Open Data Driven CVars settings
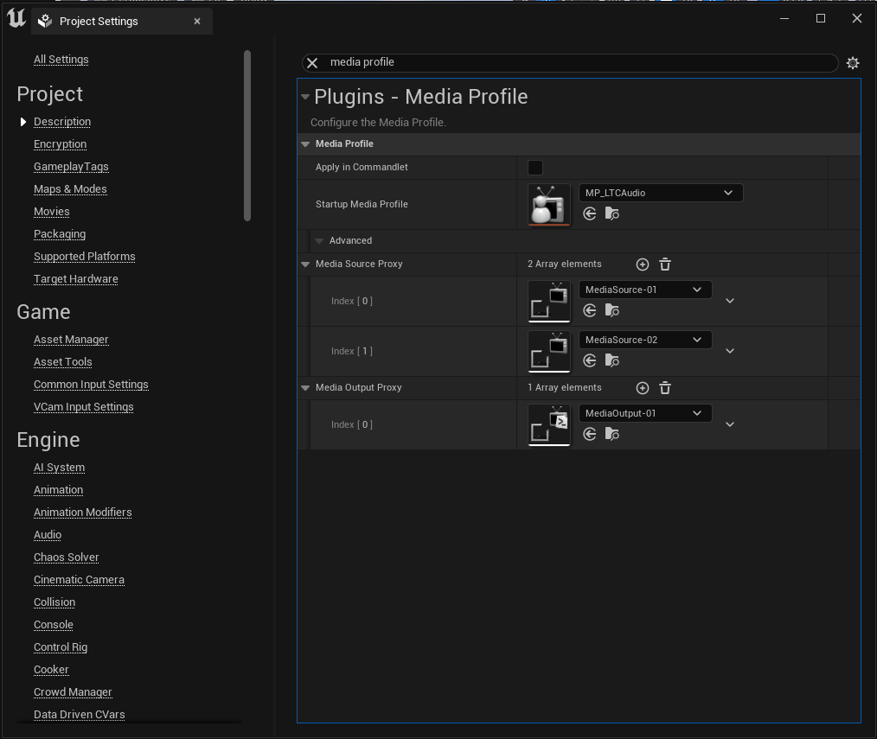The height and width of the screenshot is (739, 877). point(80,715)
